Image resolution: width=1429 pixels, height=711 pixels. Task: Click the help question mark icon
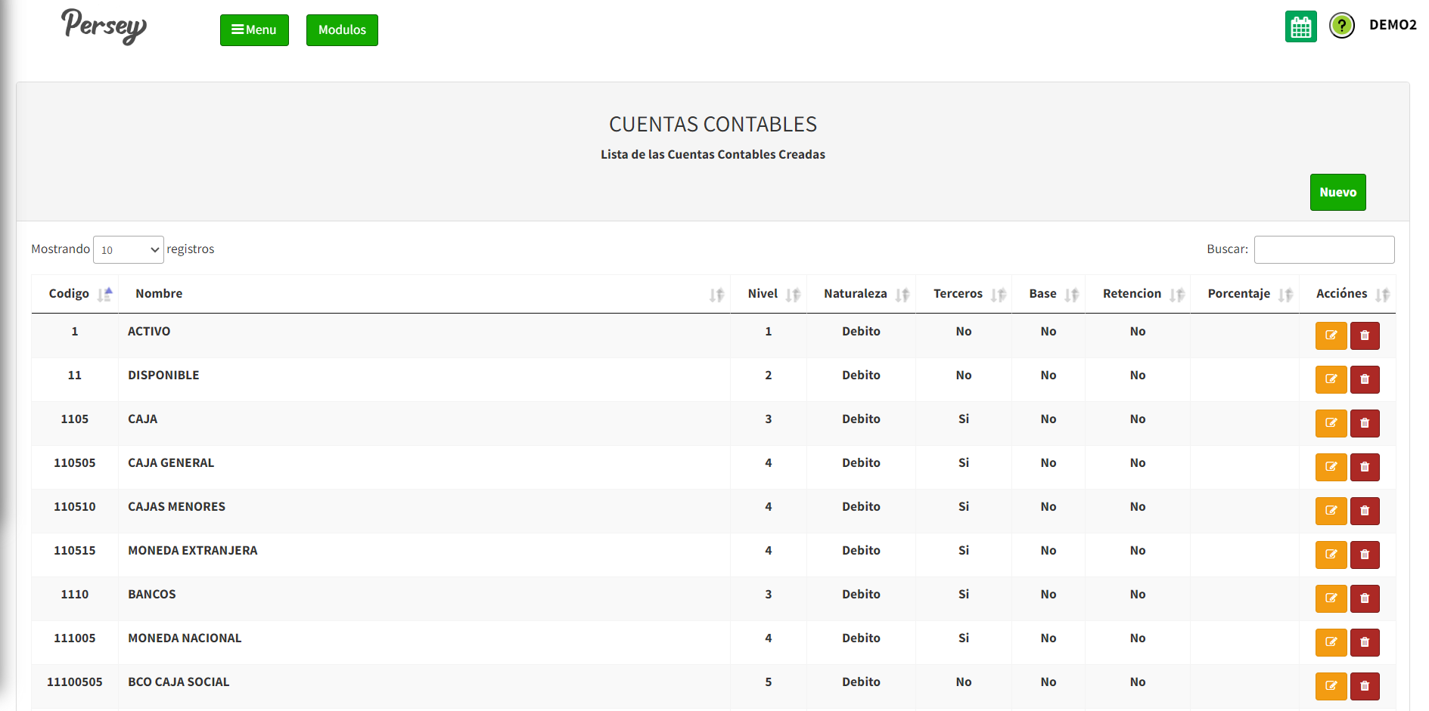tap(1341, 26)
